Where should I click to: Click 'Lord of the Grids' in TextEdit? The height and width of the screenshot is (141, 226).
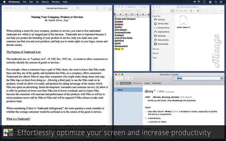click(123, 38)
